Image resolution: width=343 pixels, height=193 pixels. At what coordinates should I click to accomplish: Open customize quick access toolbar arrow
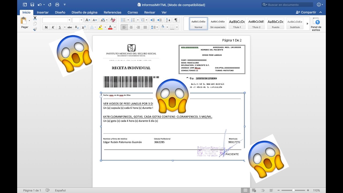[x=65, y=5]
